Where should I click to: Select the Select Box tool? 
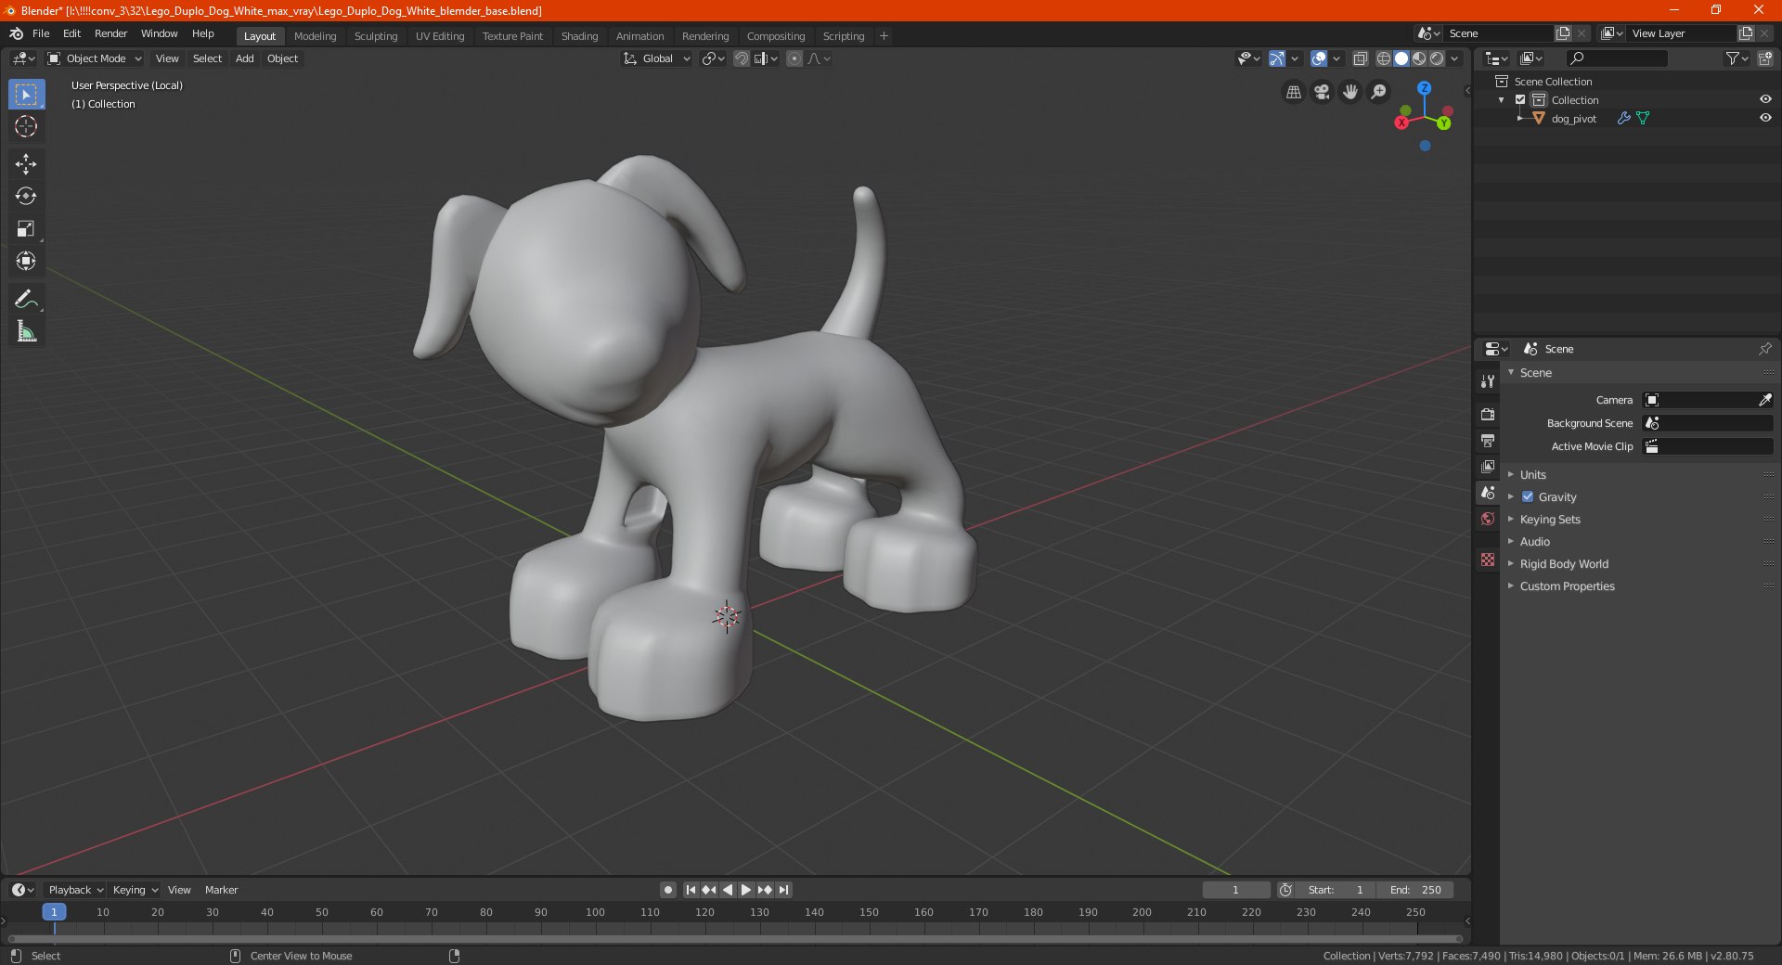[26, 95]
